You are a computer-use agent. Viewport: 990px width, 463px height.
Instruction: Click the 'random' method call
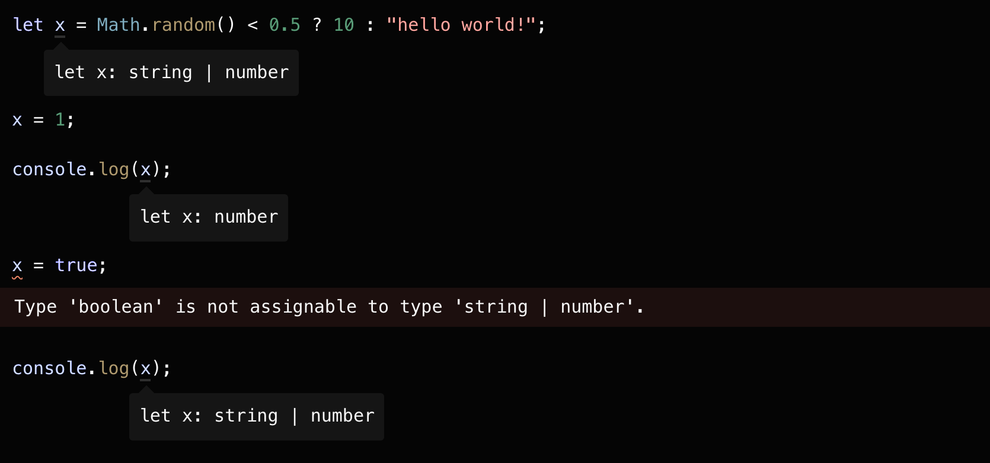pos(184,25)
